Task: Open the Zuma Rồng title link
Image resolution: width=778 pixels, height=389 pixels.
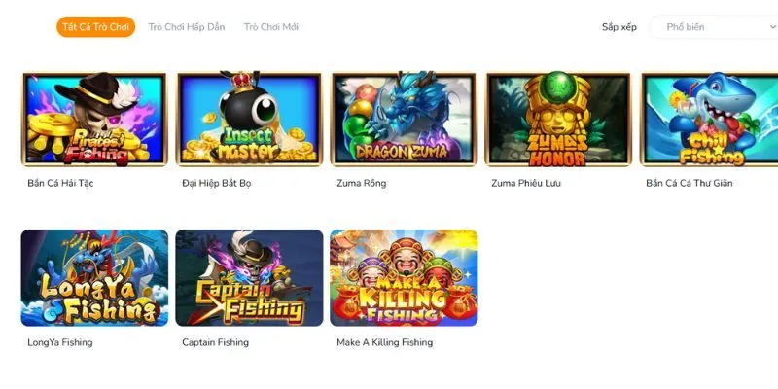Action: click(x=361, y=183)
